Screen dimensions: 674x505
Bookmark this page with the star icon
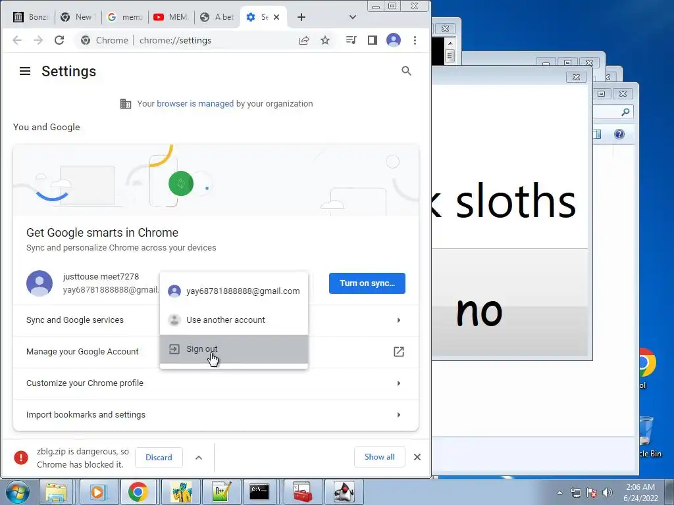325,40
